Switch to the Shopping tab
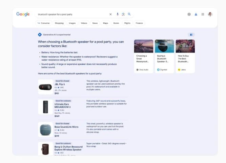226x163 pixels. (59, 23)
